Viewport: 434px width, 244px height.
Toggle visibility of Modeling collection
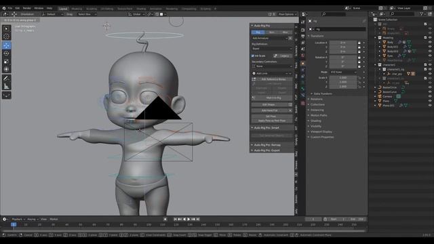[430, 38]
